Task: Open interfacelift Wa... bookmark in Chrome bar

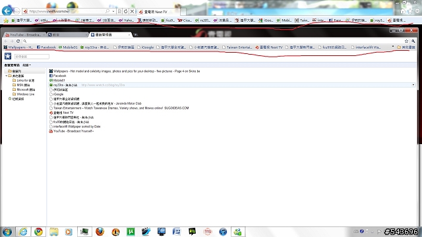Action: [366, 47]
